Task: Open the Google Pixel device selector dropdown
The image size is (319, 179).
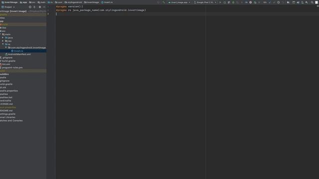Action: tap(205, 2)
